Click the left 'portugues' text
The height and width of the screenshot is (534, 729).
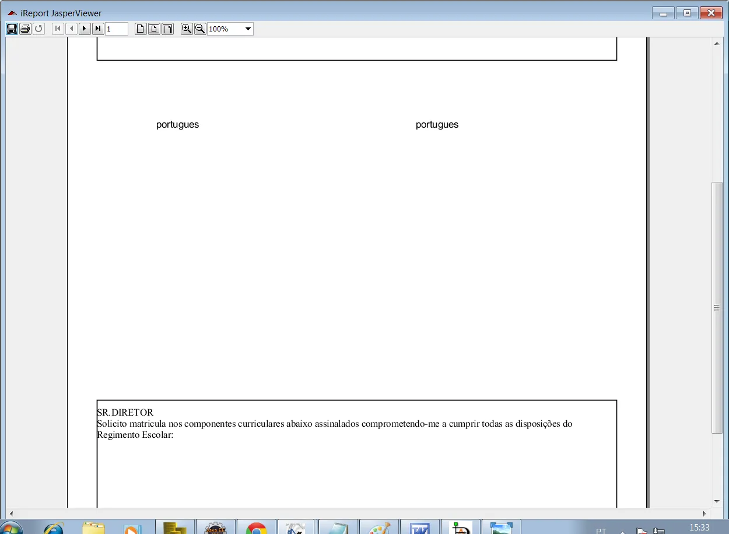(177, 125)
